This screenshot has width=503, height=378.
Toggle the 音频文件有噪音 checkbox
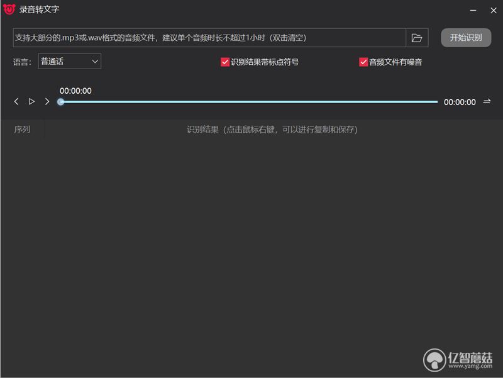[x=363, y=62]
